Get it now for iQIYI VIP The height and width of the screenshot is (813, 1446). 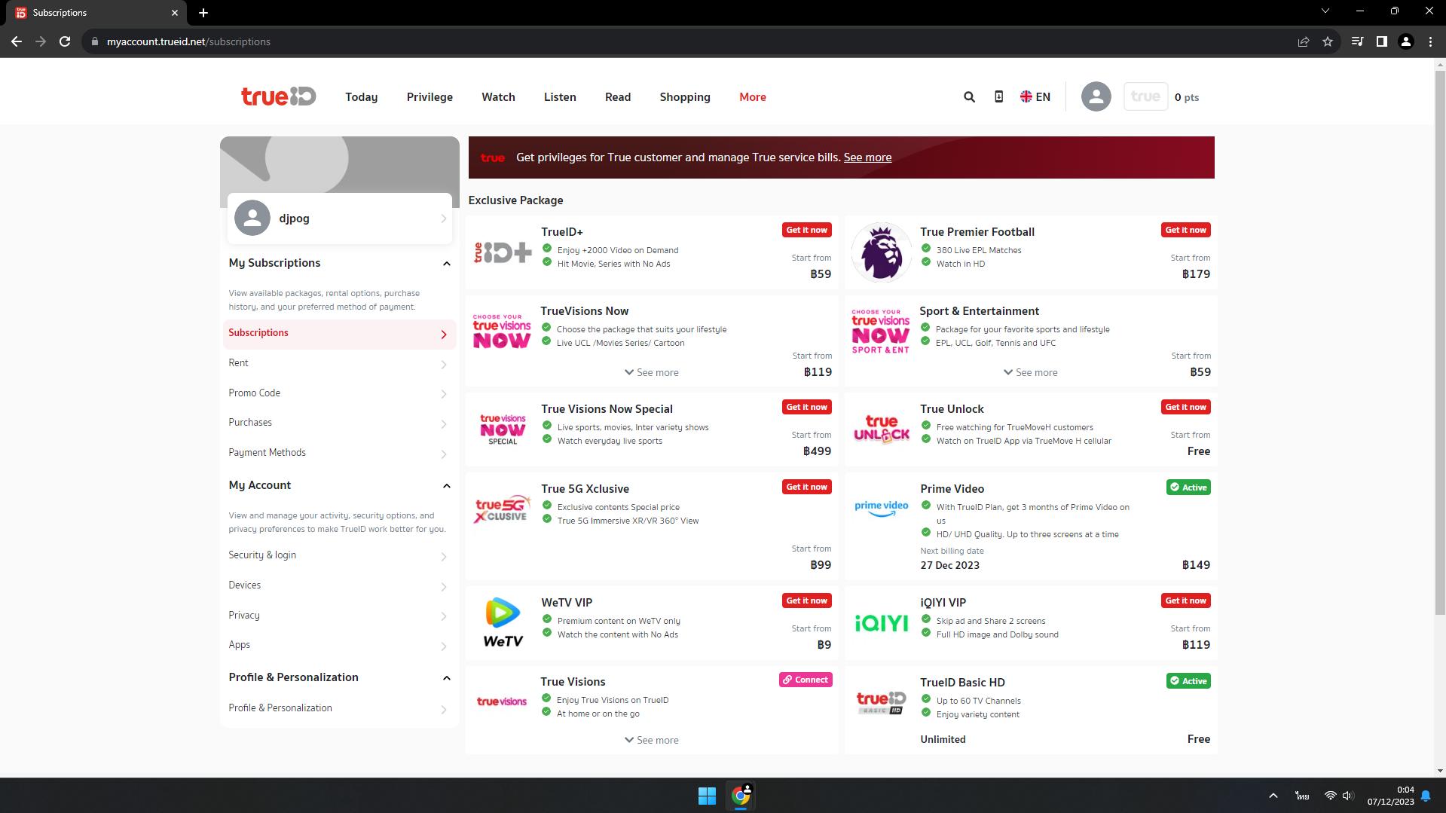coord(1185,601)
